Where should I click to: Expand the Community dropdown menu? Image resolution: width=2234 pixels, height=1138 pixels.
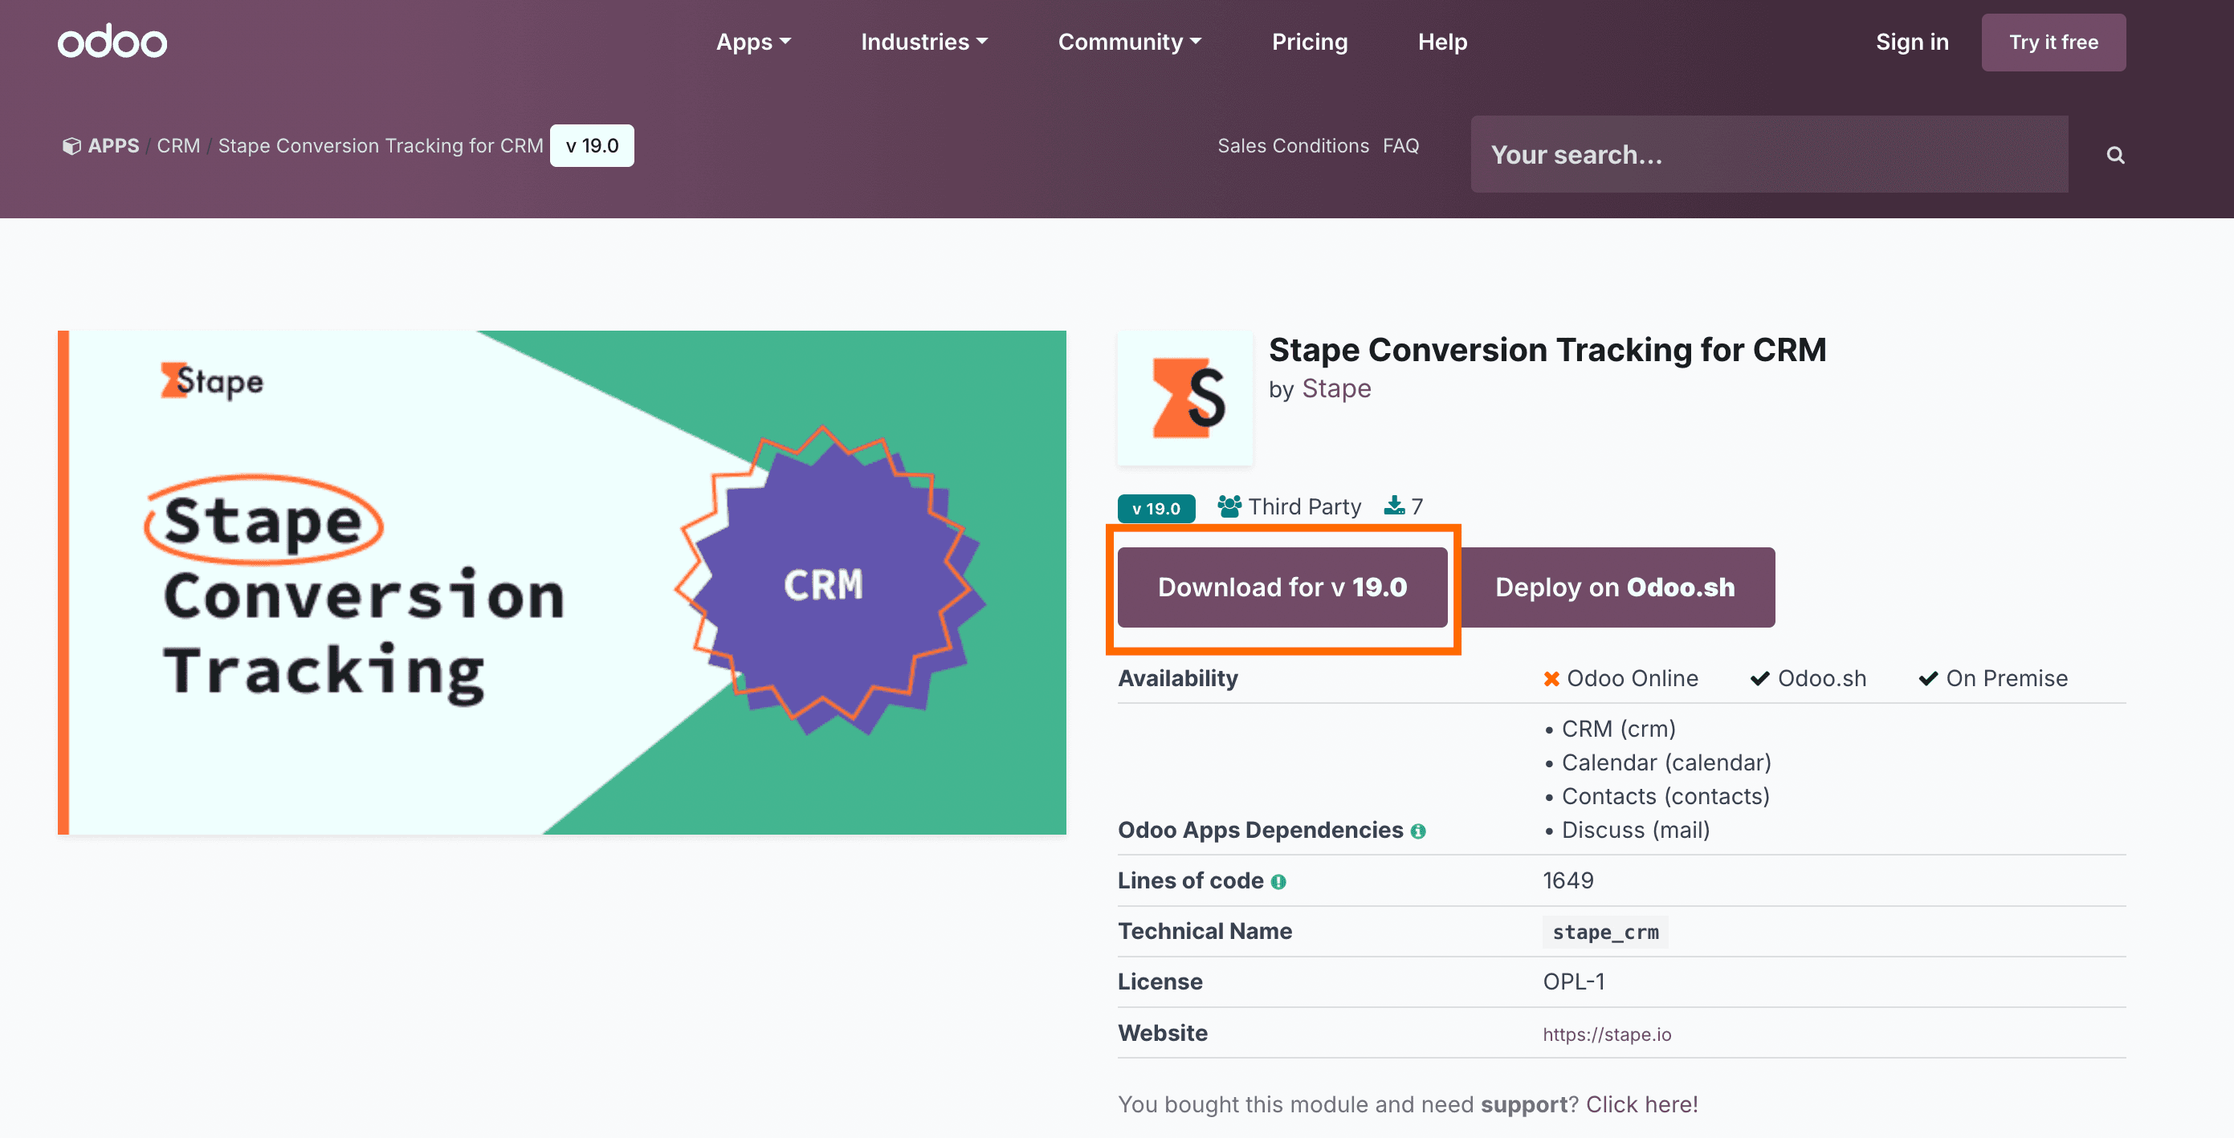[1129, 42]
